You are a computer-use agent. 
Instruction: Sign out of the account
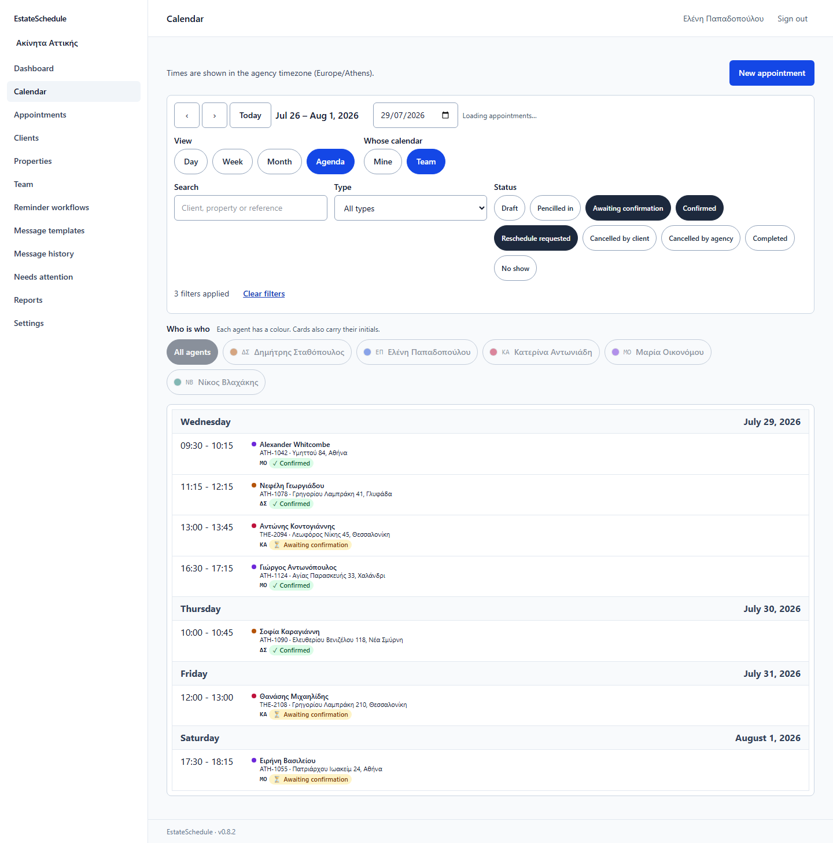pos(793,19)
